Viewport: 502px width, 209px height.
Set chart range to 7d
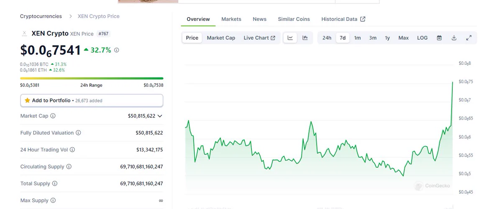[343, 38]
